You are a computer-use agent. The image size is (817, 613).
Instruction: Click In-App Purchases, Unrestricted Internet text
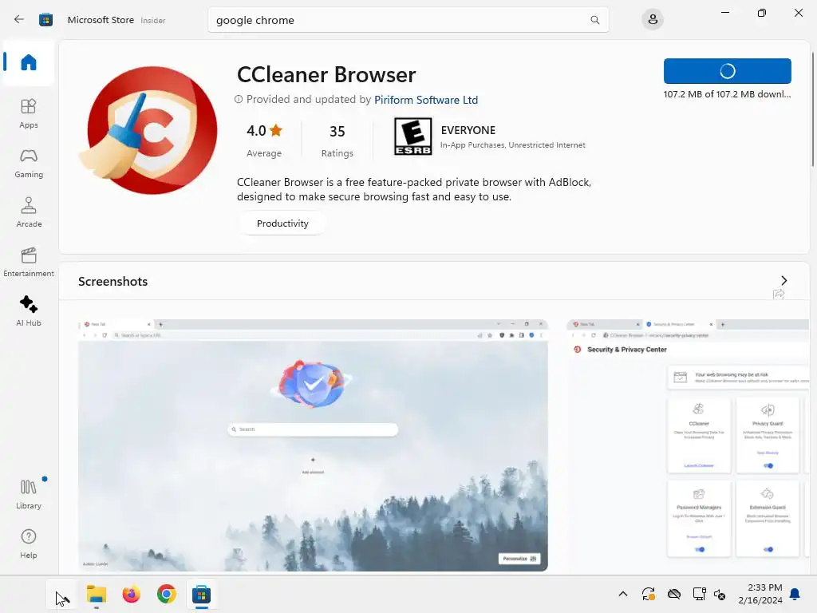(513, 145)
